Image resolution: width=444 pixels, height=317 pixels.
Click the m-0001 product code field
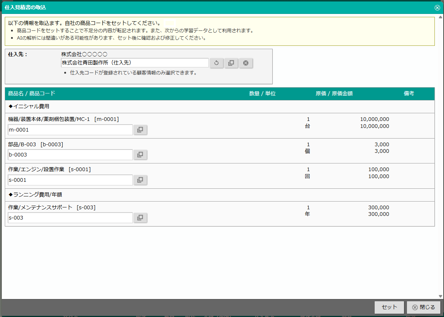click(70, 130)
